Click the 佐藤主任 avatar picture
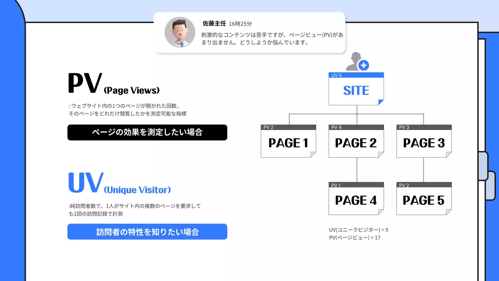The width and height of the screenshot is (499, 281). click(180, 32)
